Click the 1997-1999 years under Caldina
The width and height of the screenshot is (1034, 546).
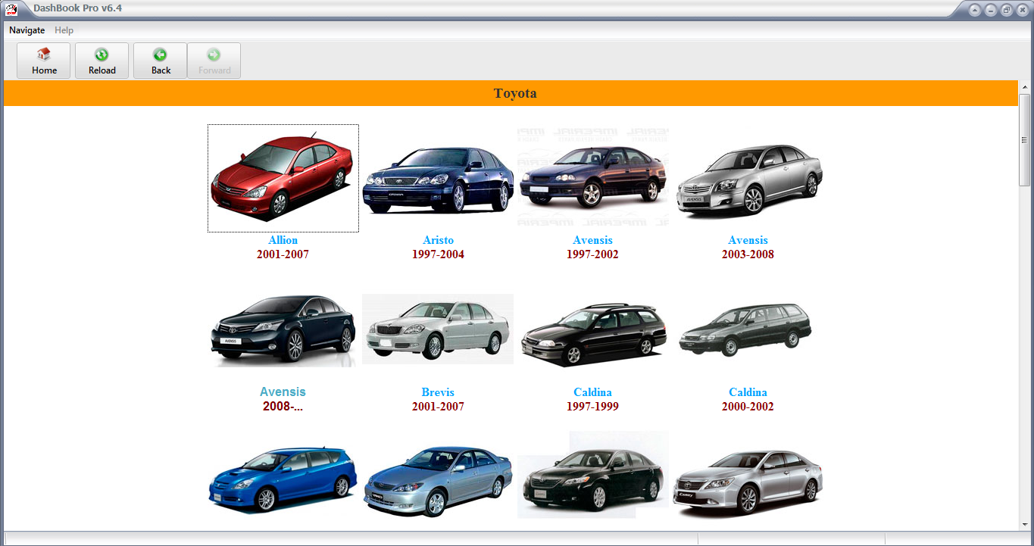[x=593, y=407]
